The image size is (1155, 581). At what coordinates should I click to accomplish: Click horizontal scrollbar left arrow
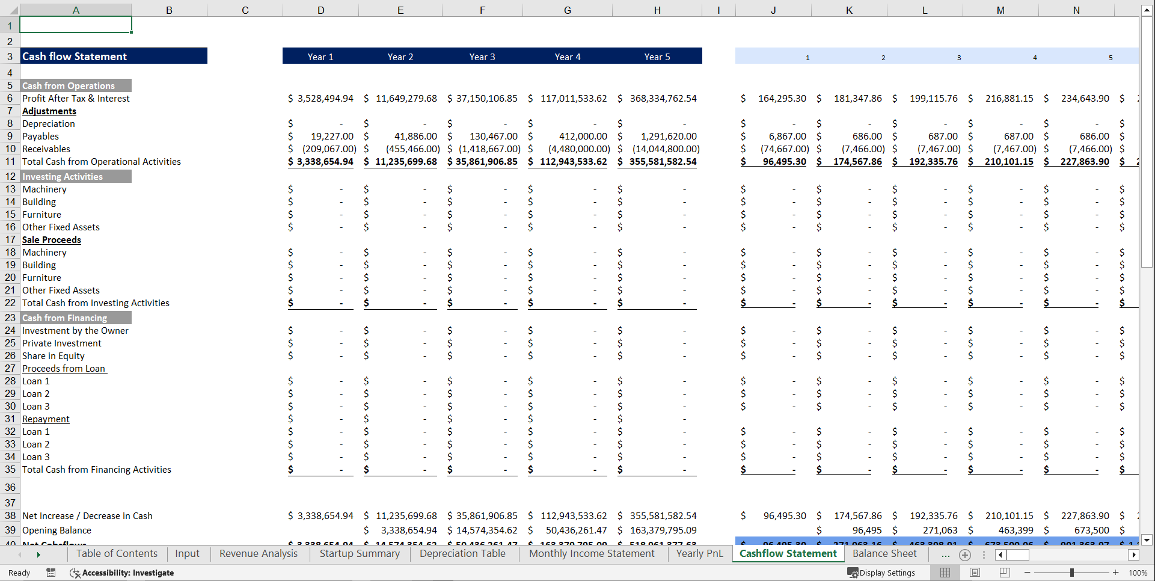click(x=1000, y=555)
